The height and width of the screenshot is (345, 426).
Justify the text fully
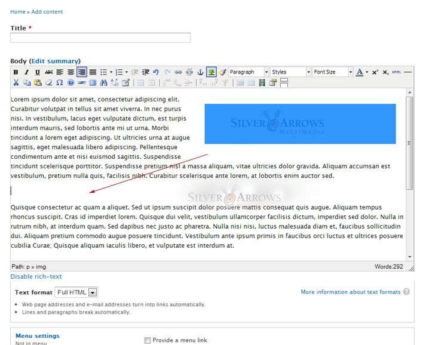tap(93, 72)
